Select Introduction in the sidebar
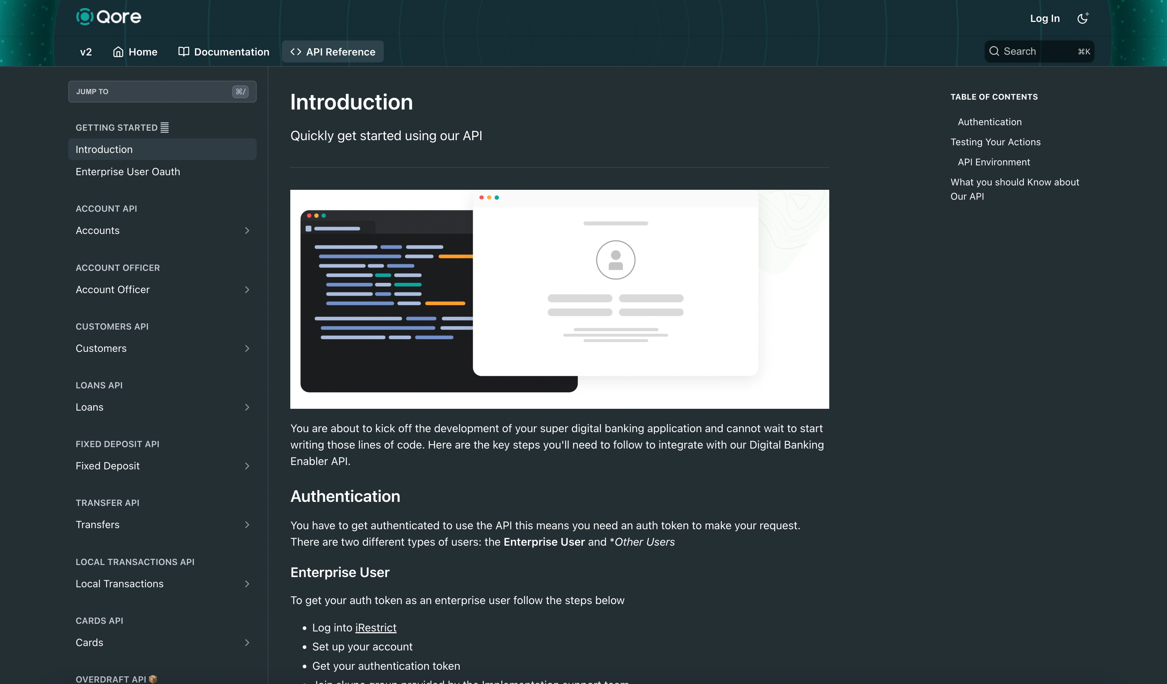1167x684 pixels. [162, 150]
